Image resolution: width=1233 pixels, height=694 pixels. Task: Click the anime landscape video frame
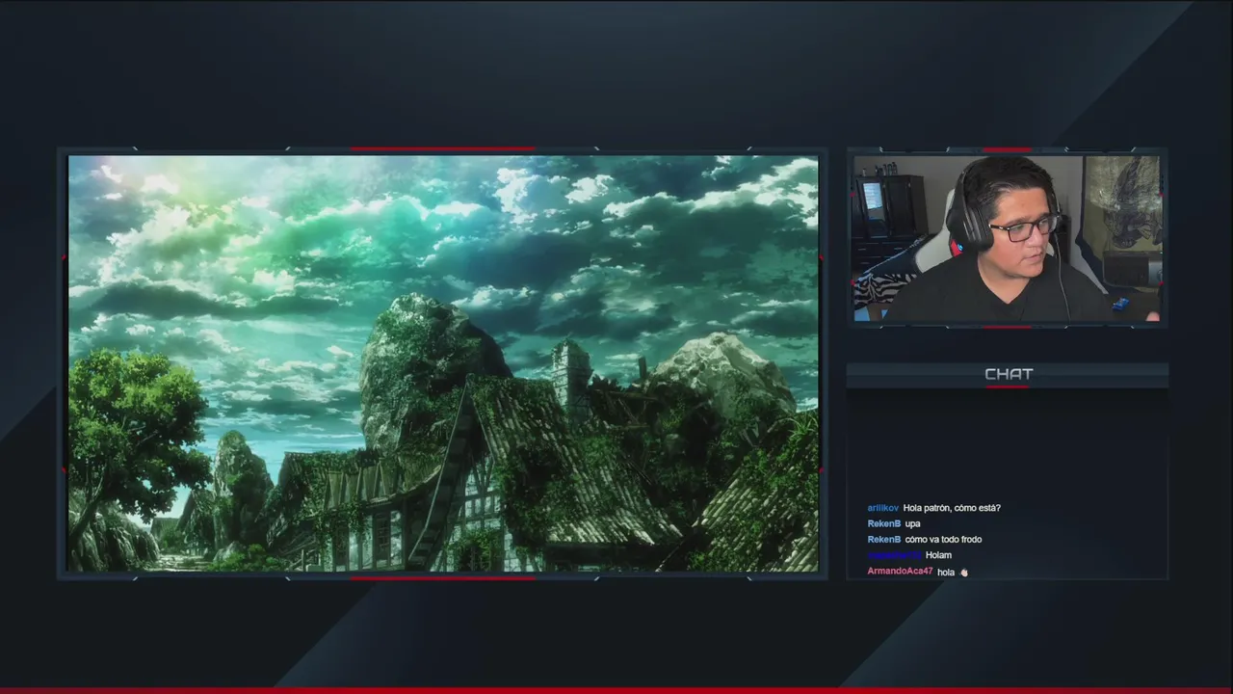point(443,363)
